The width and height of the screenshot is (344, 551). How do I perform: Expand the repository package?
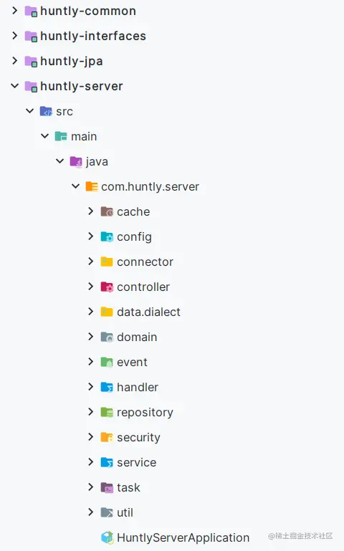pyautogui.click(x=90, y=411)
